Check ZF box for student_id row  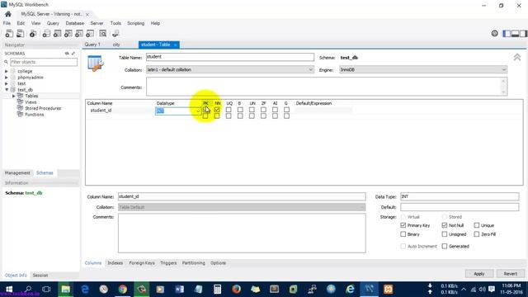tap(263, 110)
